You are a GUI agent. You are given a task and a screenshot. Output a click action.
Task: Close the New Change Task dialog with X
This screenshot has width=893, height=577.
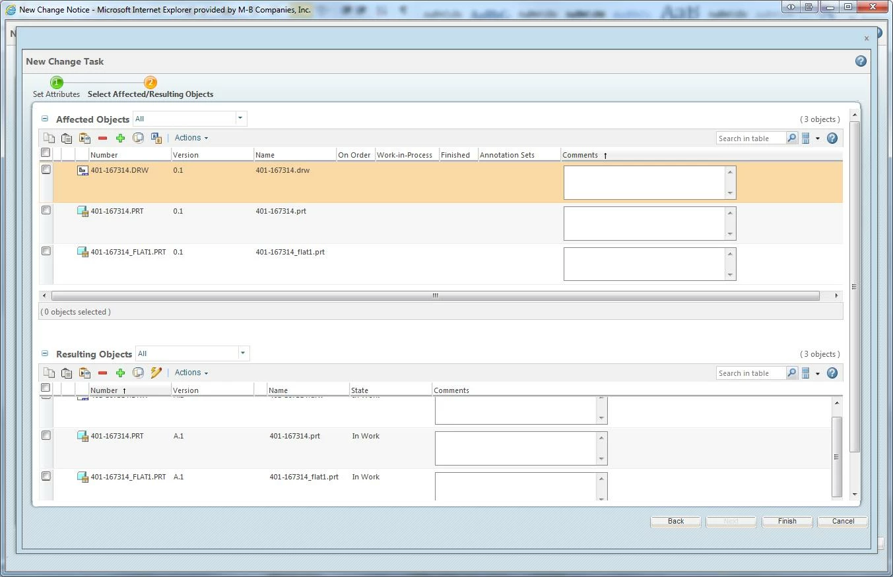point(867,38)
